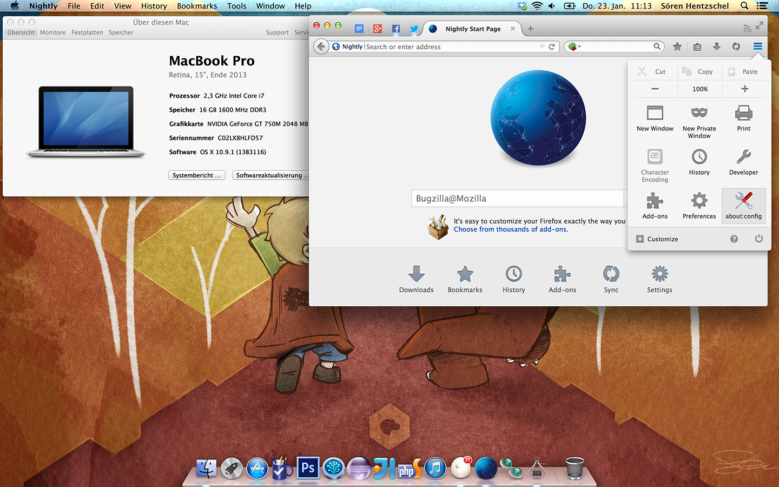Click the RSS feed icon in tab bar
Viewport: 779px width, 487px height.
click(747, 28)
